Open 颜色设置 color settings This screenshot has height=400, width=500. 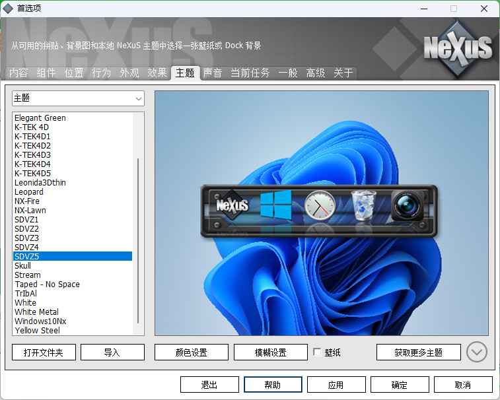pyautogui.click(x=192, y=352)
